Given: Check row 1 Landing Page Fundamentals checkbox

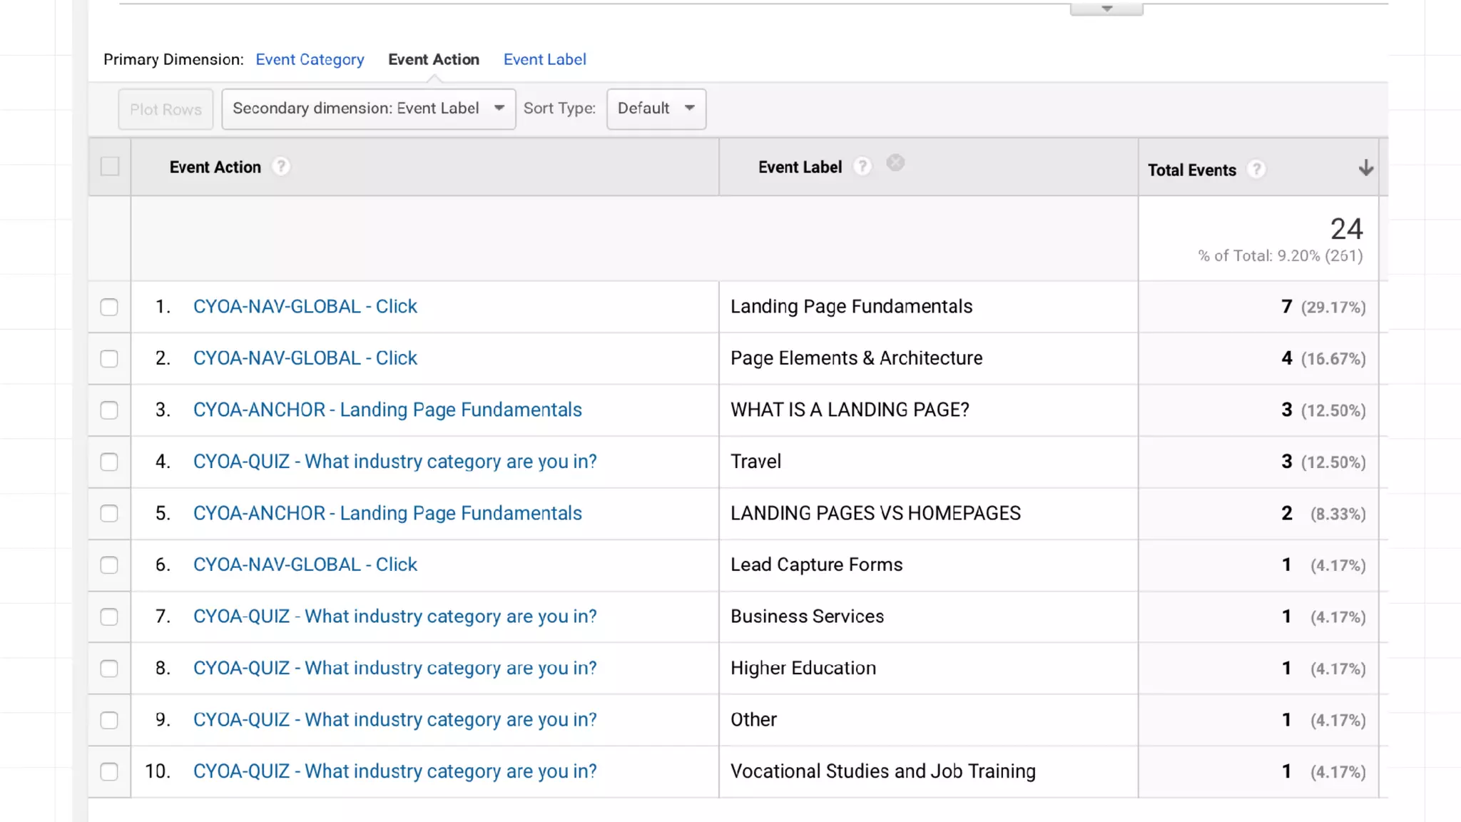Looking at the screenshot, I should click(109, 307).
